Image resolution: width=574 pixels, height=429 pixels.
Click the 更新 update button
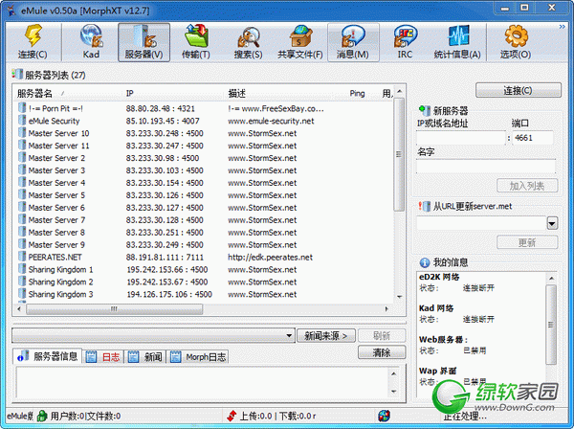pyautogui.click(x=527, y=242)
